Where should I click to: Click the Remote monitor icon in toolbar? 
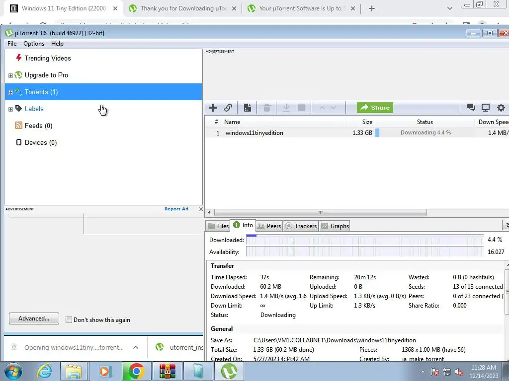coord(486,108)
